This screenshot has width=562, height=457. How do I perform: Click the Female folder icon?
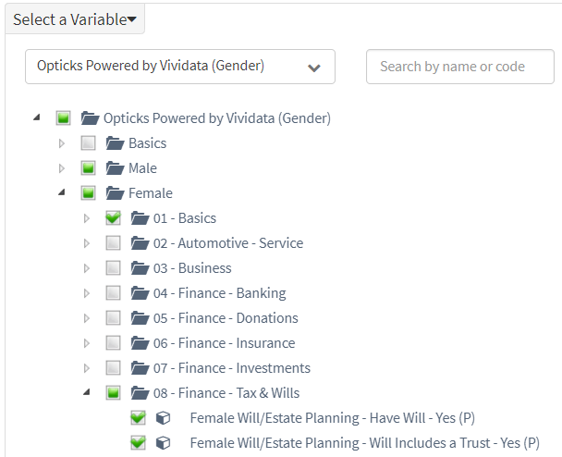tap(115, 193)
